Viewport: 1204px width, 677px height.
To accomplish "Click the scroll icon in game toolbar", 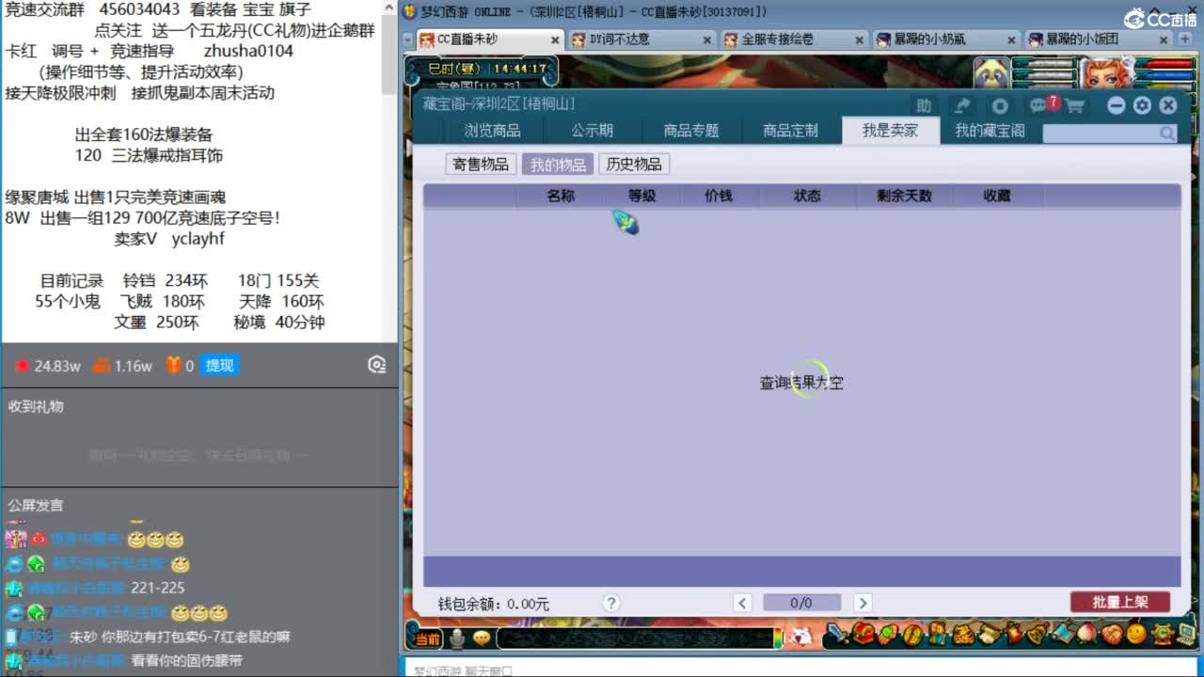I will [990, 634].
